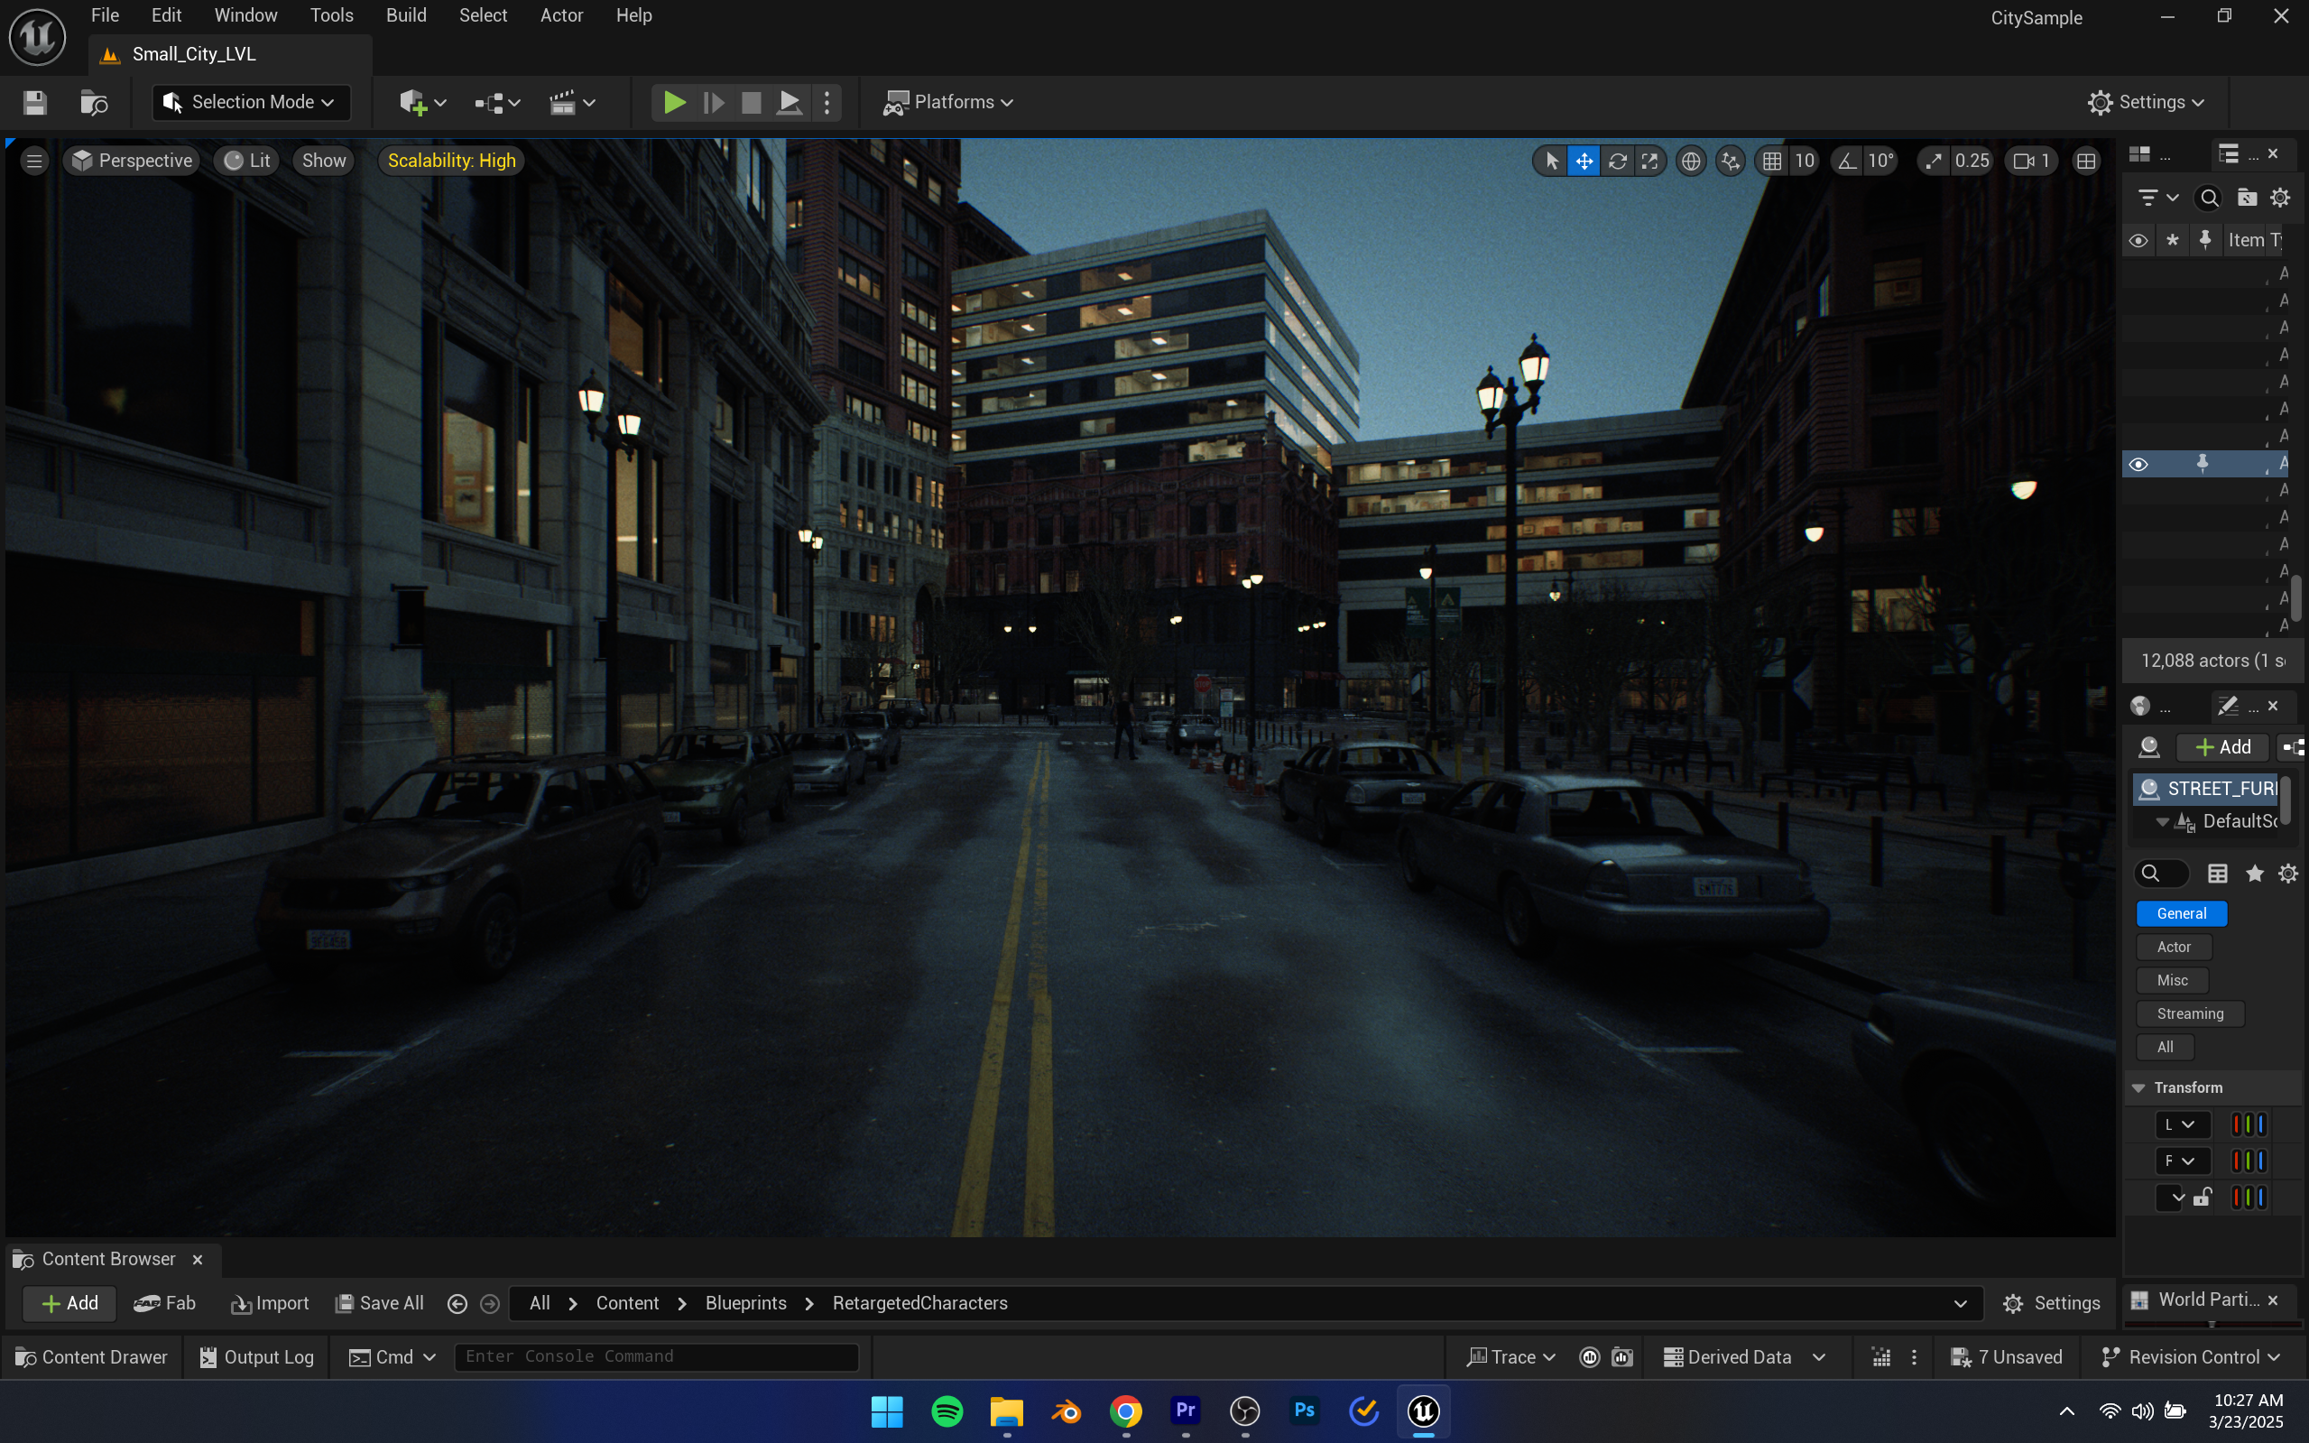The width and height of the screenshot is (2309, 1443).
Task: Open the Build menu
Action: click(x=405, y=15)
